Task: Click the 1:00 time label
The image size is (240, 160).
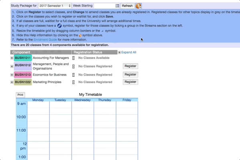Action: tap(22, 157)
